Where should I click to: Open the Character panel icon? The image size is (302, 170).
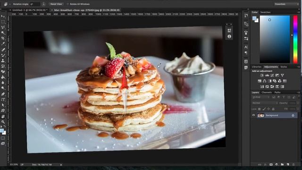[x=246, y=47]
